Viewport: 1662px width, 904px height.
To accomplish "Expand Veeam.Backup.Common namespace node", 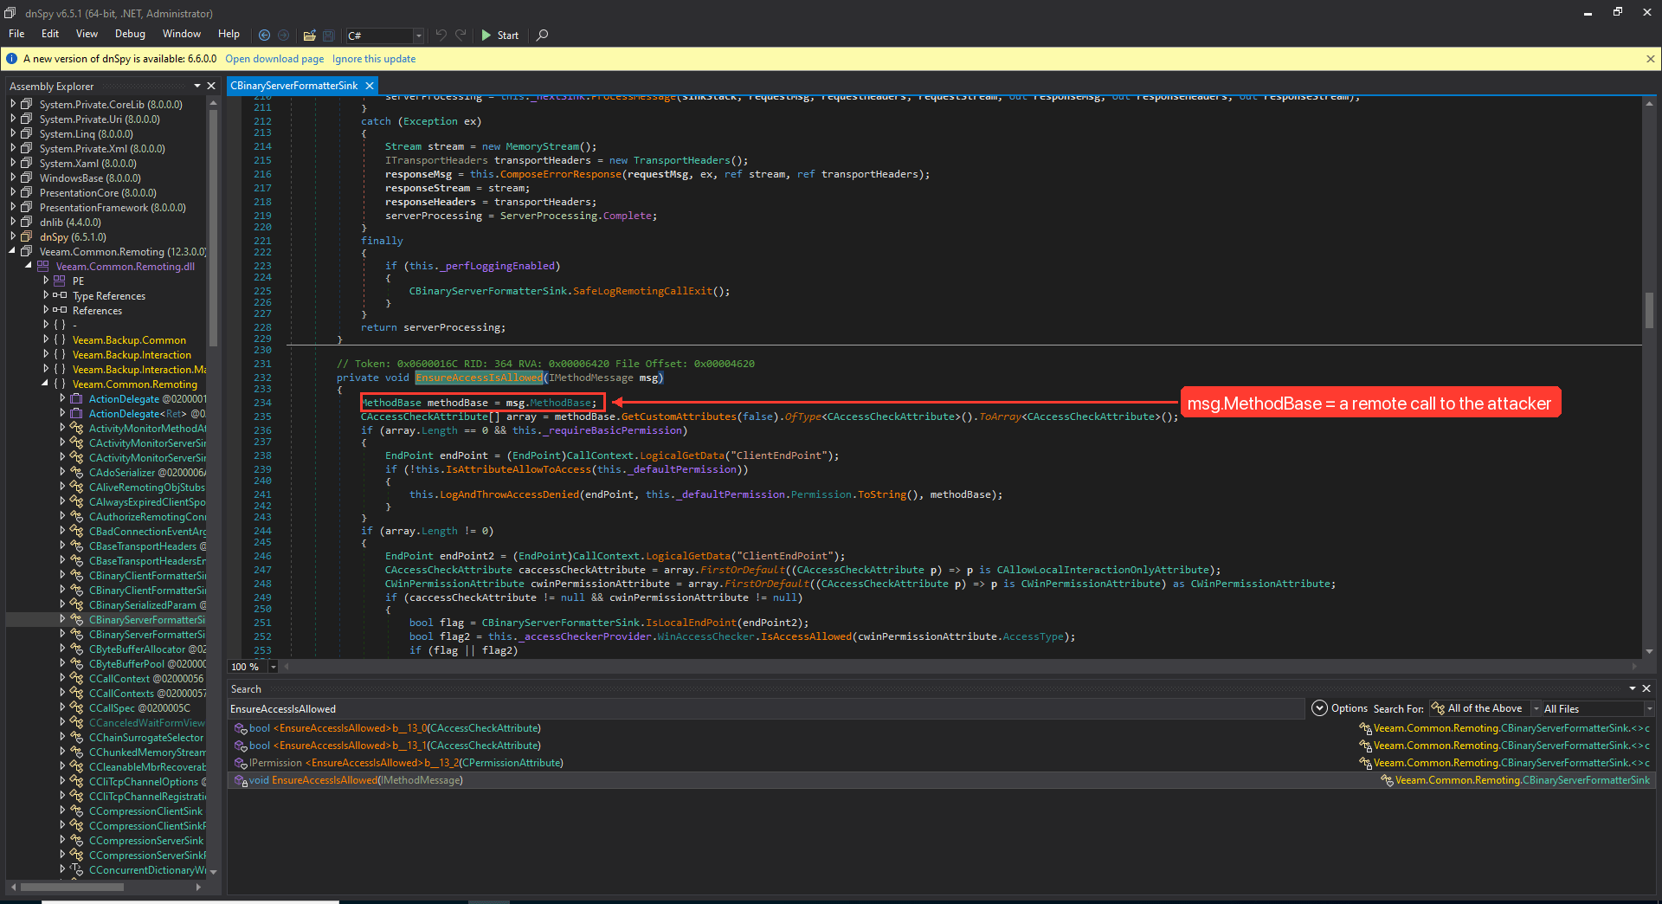I will click(x=46, y=339).
